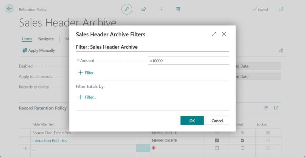Click the plus new record icon
Viewport: 305px width, 157px height.
(161, 9)
